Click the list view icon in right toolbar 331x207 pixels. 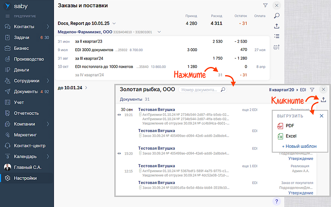tap(277, 37)
